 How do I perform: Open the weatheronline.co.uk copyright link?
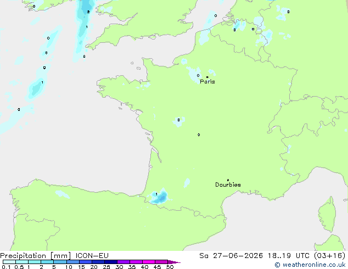[310, 265]
